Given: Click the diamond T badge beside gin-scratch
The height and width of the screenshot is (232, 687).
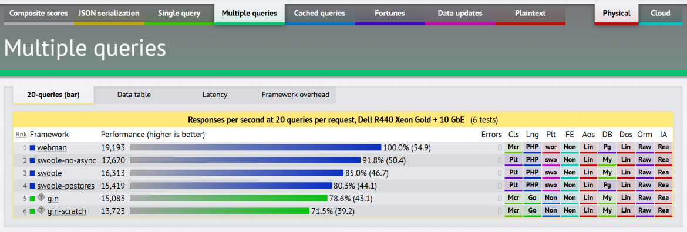Looking at the screenshot, I should click(41, 210).
